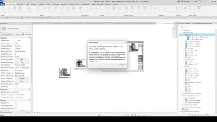
Task: Close the Placing Views dialog
Action: coord(122,66)
